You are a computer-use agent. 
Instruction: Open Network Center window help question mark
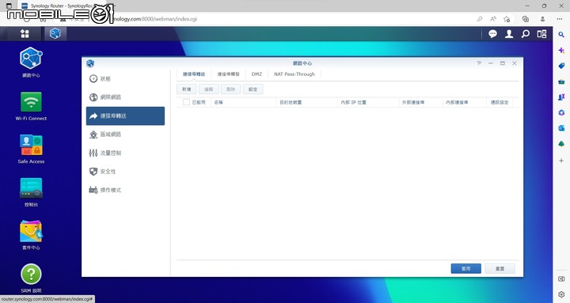(479, 63)
